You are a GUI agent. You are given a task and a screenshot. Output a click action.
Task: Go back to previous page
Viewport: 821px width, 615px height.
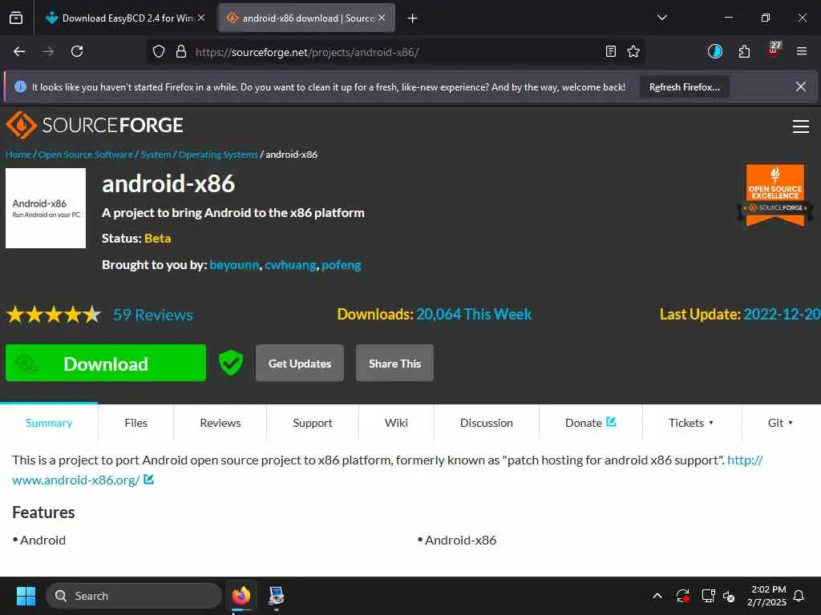click(x=19, y=51)
